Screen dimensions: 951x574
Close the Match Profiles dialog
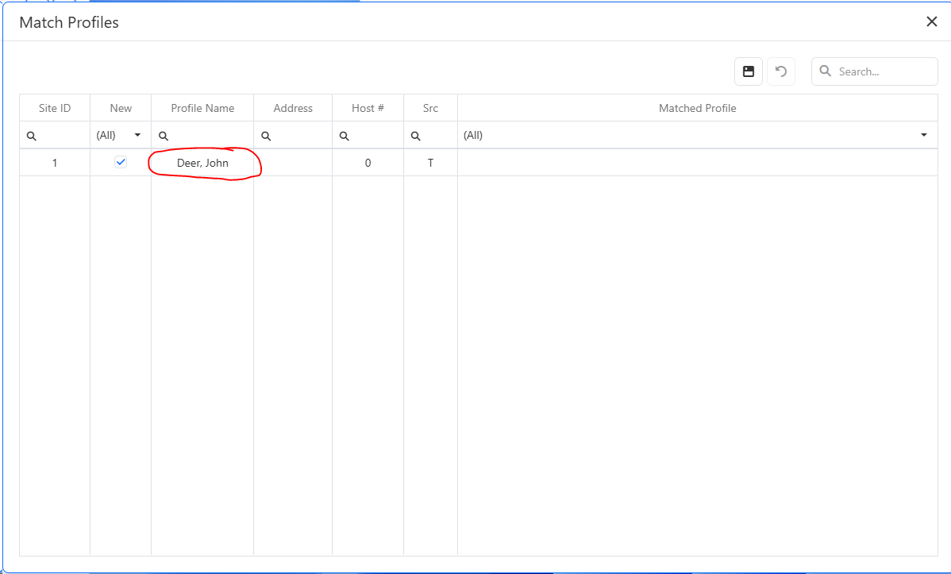[932, 22]
